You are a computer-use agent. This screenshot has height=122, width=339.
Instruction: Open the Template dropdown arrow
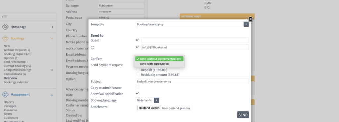pos(246,24)
